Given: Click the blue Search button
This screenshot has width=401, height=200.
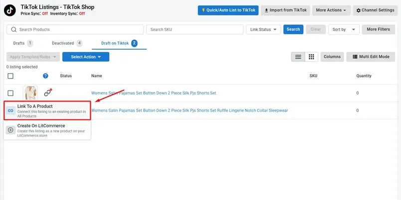Looking at the screenshot, I should [x=293, y=29].
